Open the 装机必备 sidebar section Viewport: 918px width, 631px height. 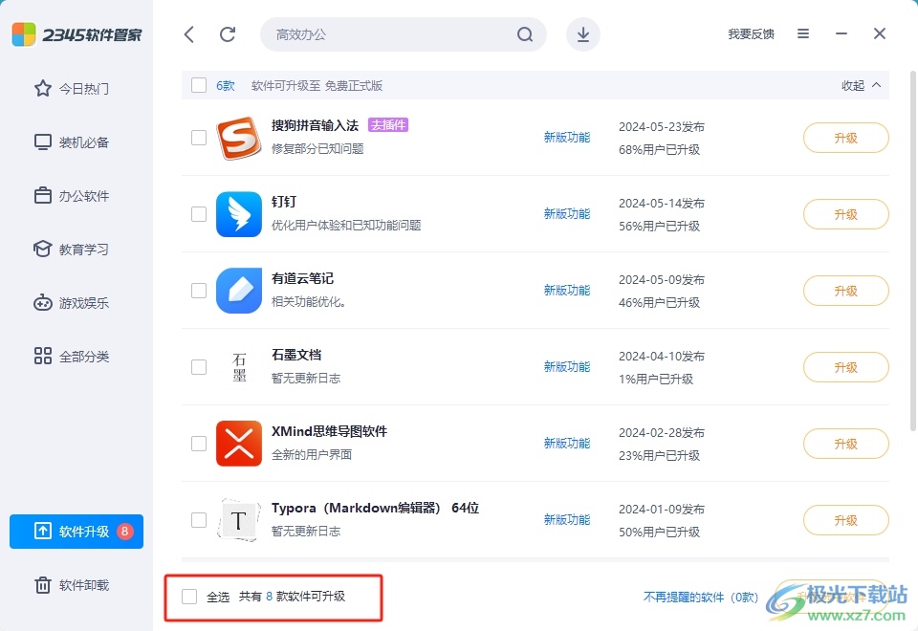(72, 142)
